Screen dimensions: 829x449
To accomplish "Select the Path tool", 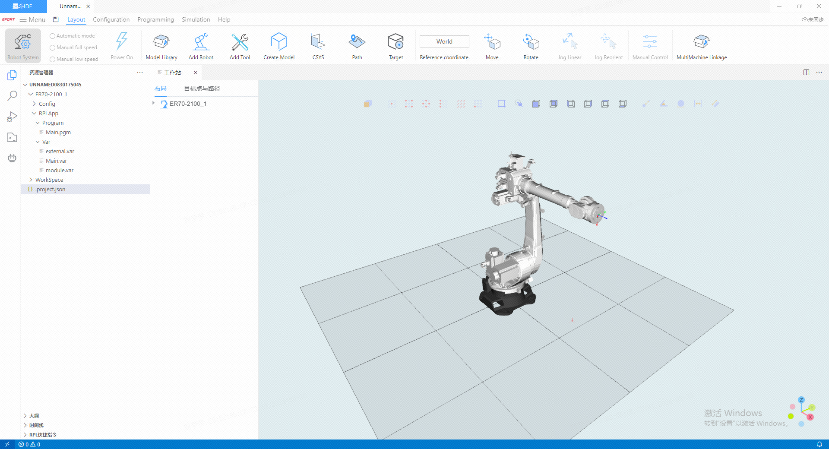I will (357, 42).
